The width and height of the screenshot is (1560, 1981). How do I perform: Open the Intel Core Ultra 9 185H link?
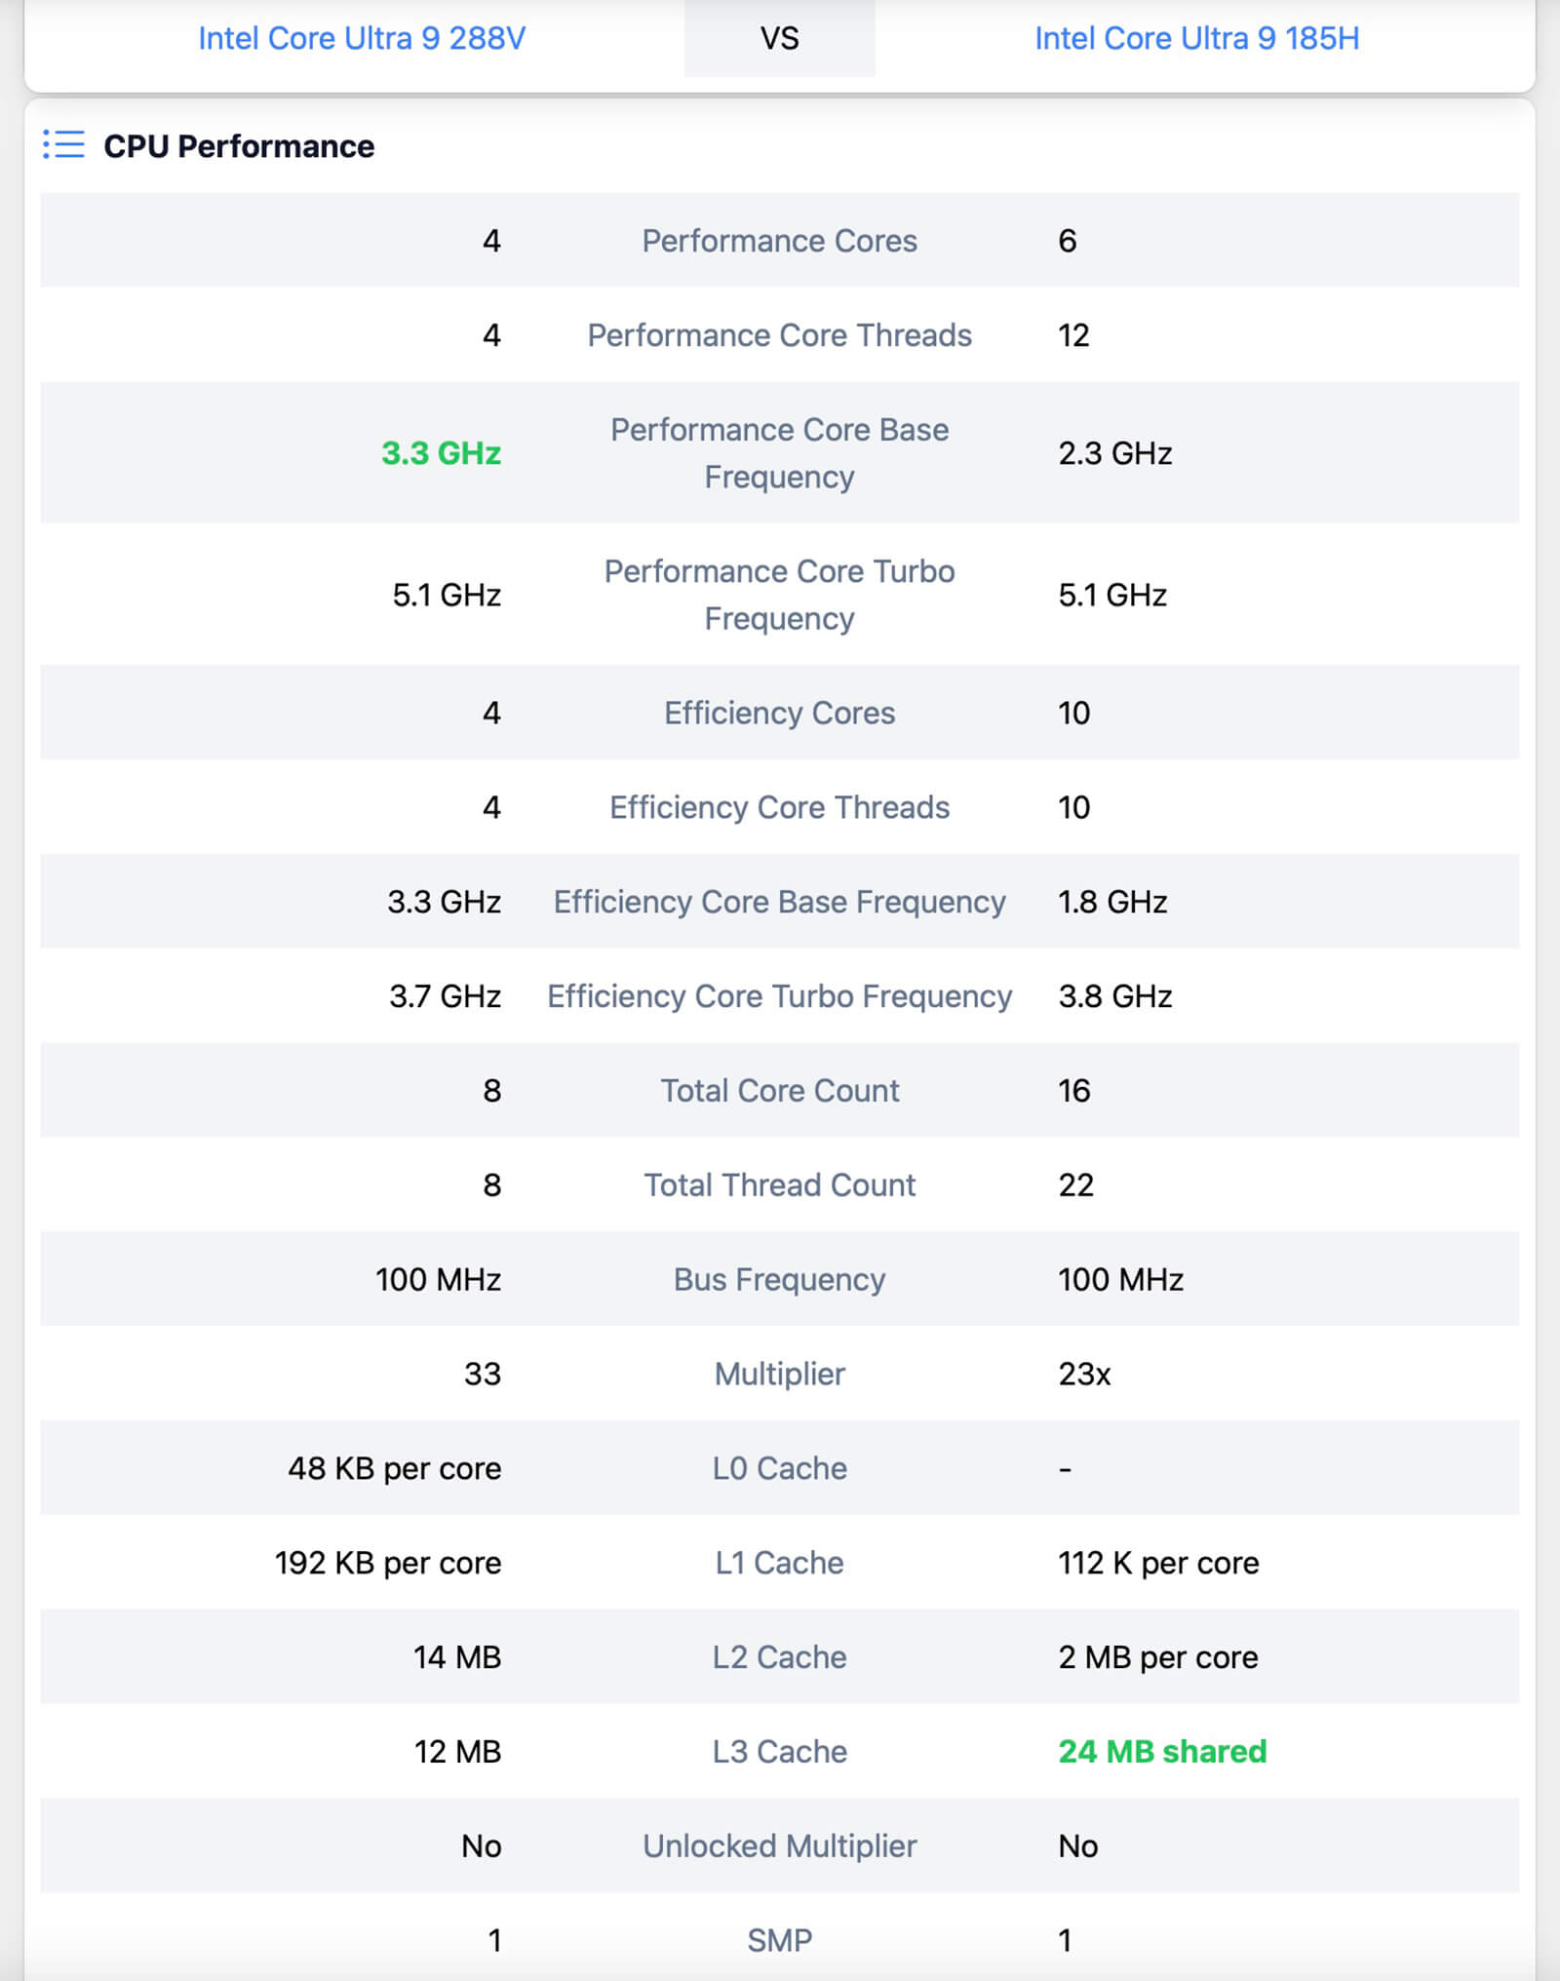(x=1196, y=38)
